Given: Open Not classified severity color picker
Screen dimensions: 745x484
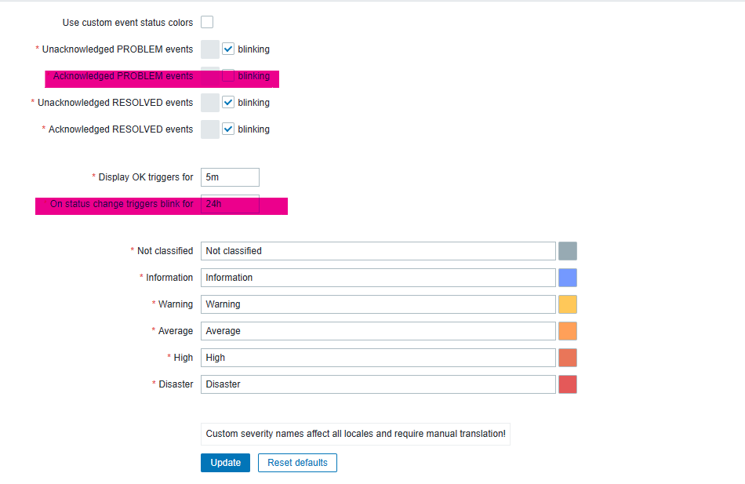Looking at the screenshot, I should click(x=568, y=251).
